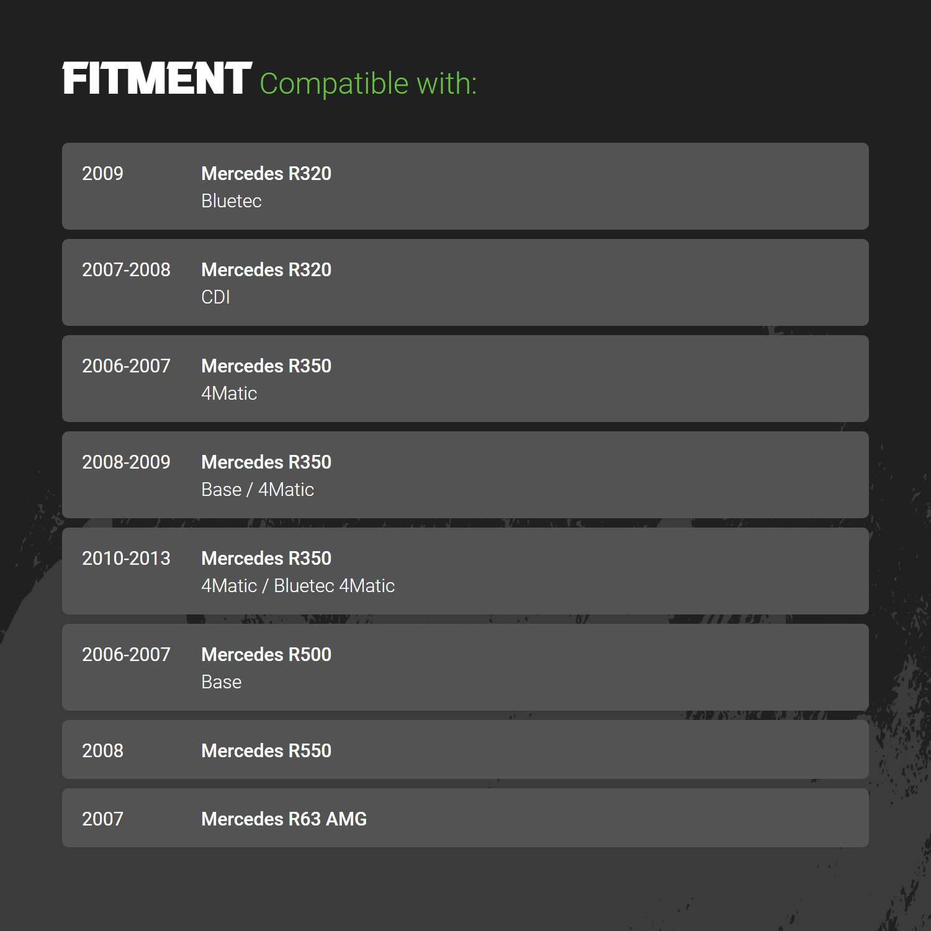Select the 2006-2007 Mercedes R350 4Matic row
The image size is (931, 931).
pos(465,379)
